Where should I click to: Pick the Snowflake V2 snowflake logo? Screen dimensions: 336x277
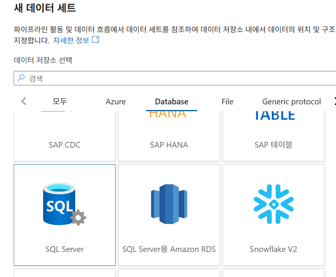274,204
